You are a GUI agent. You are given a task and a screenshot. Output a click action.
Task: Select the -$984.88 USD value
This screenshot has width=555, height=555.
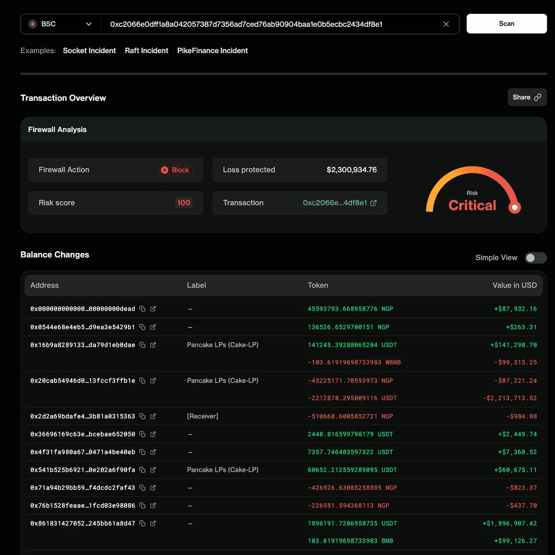coord(522,416)
